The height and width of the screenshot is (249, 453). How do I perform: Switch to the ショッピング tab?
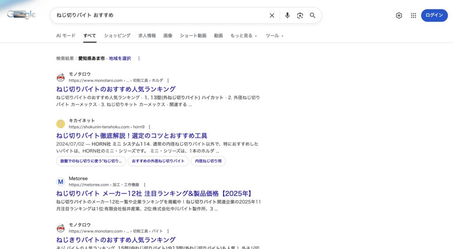(x=117, y=36)
